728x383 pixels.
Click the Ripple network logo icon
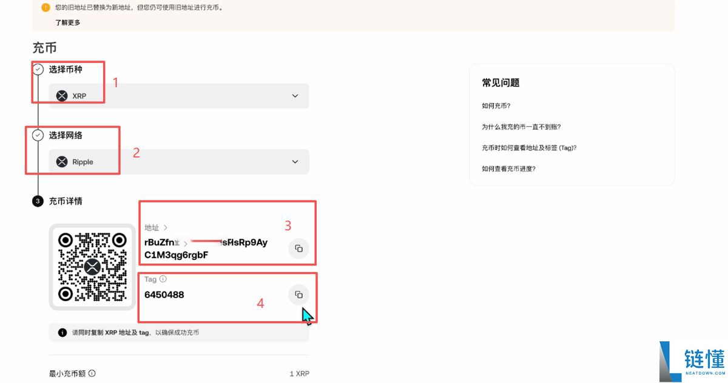[61, 162]
